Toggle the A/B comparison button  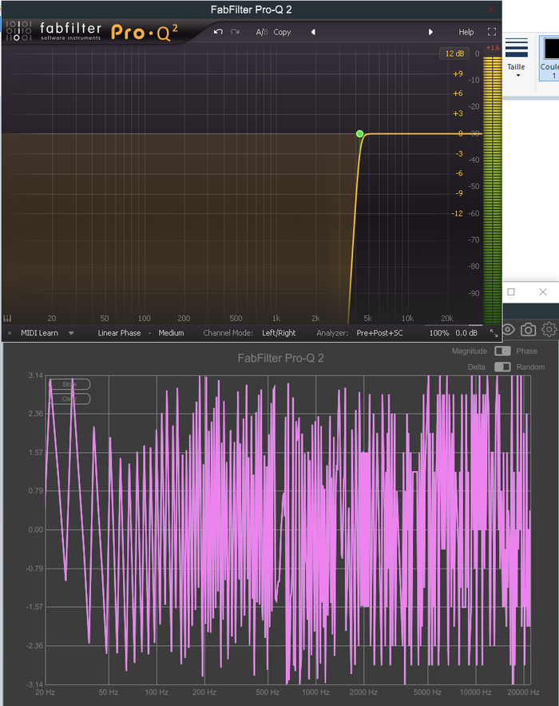[x=261, y=32]
